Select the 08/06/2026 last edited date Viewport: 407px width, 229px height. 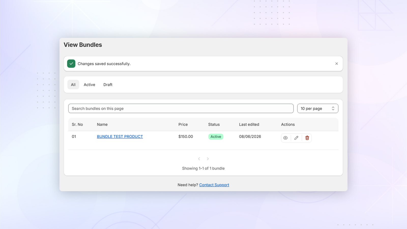pyautogui.click(x=250, y=137)
